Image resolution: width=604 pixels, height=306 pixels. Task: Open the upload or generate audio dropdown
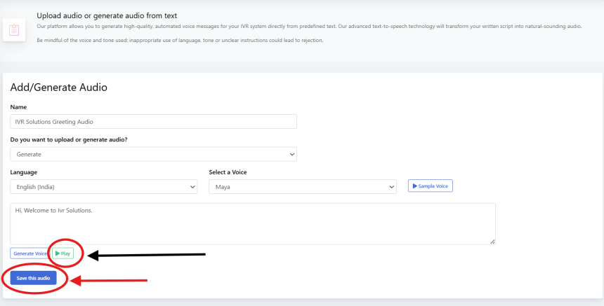153,154
